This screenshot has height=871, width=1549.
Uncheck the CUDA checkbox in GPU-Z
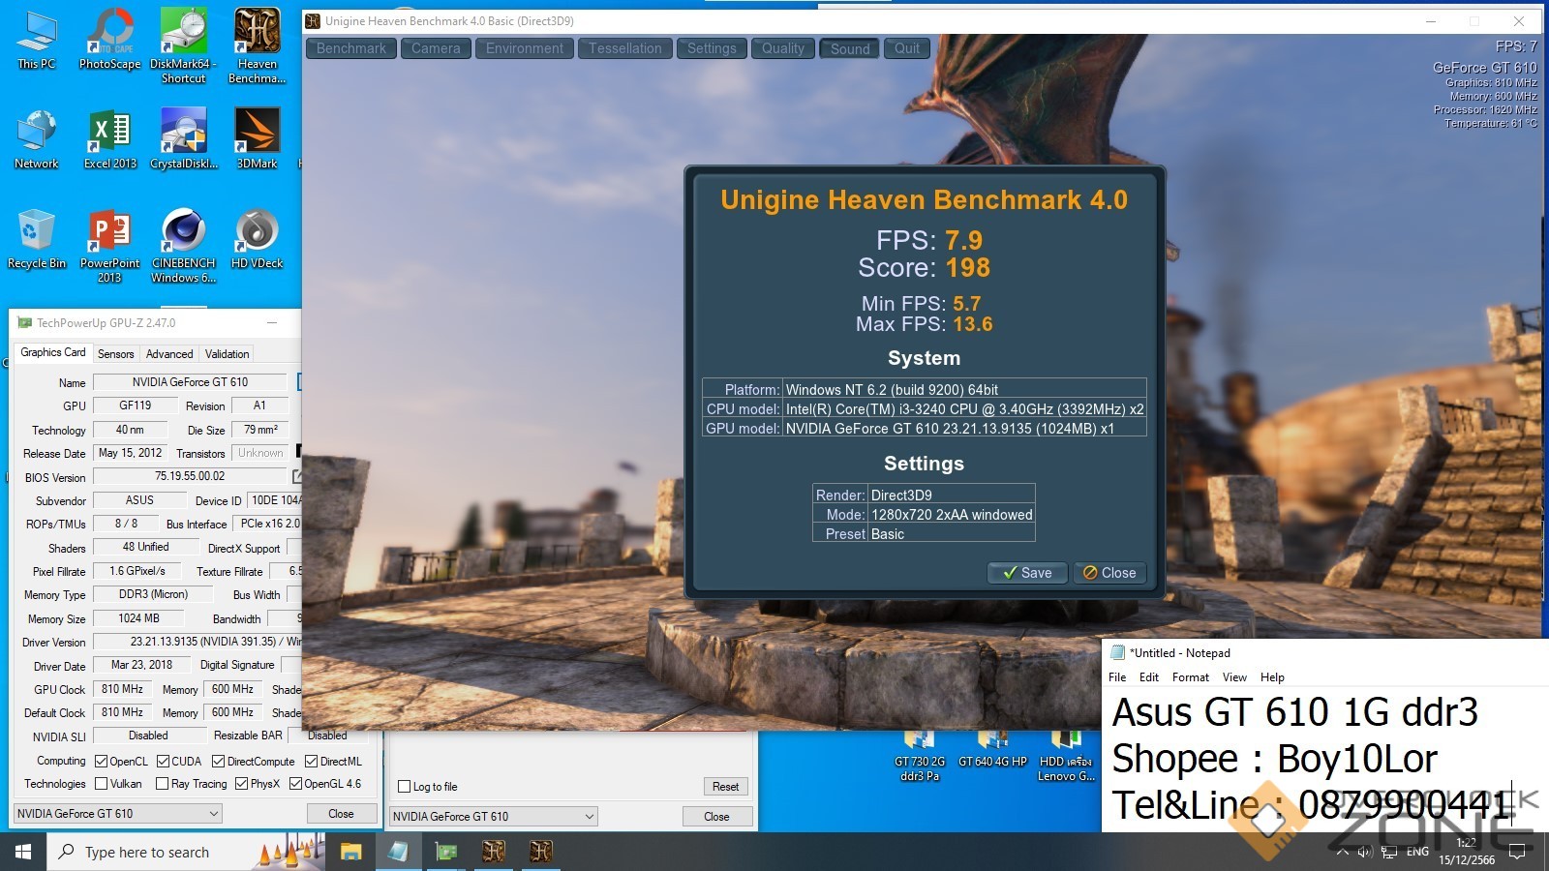[x=163, y=761]
